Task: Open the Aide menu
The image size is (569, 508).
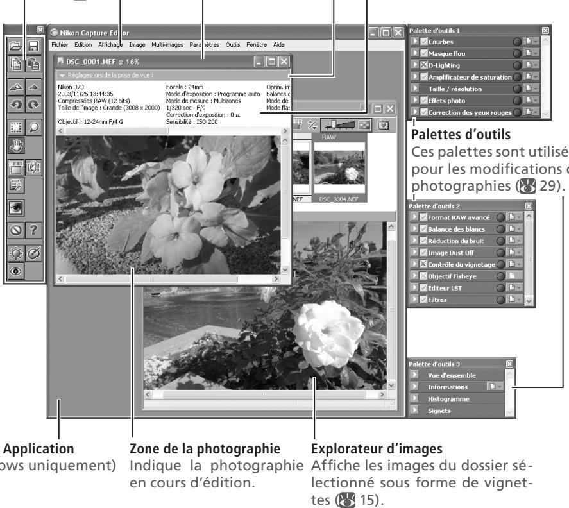Action: pos(278,45)
